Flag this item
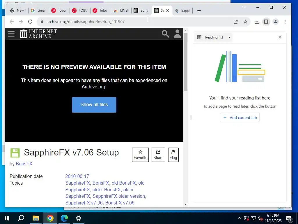The height and width of the screenshot is (224, 298). pos(173,155)
